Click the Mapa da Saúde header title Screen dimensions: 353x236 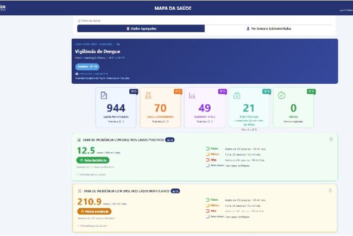[x=177, y=8]
